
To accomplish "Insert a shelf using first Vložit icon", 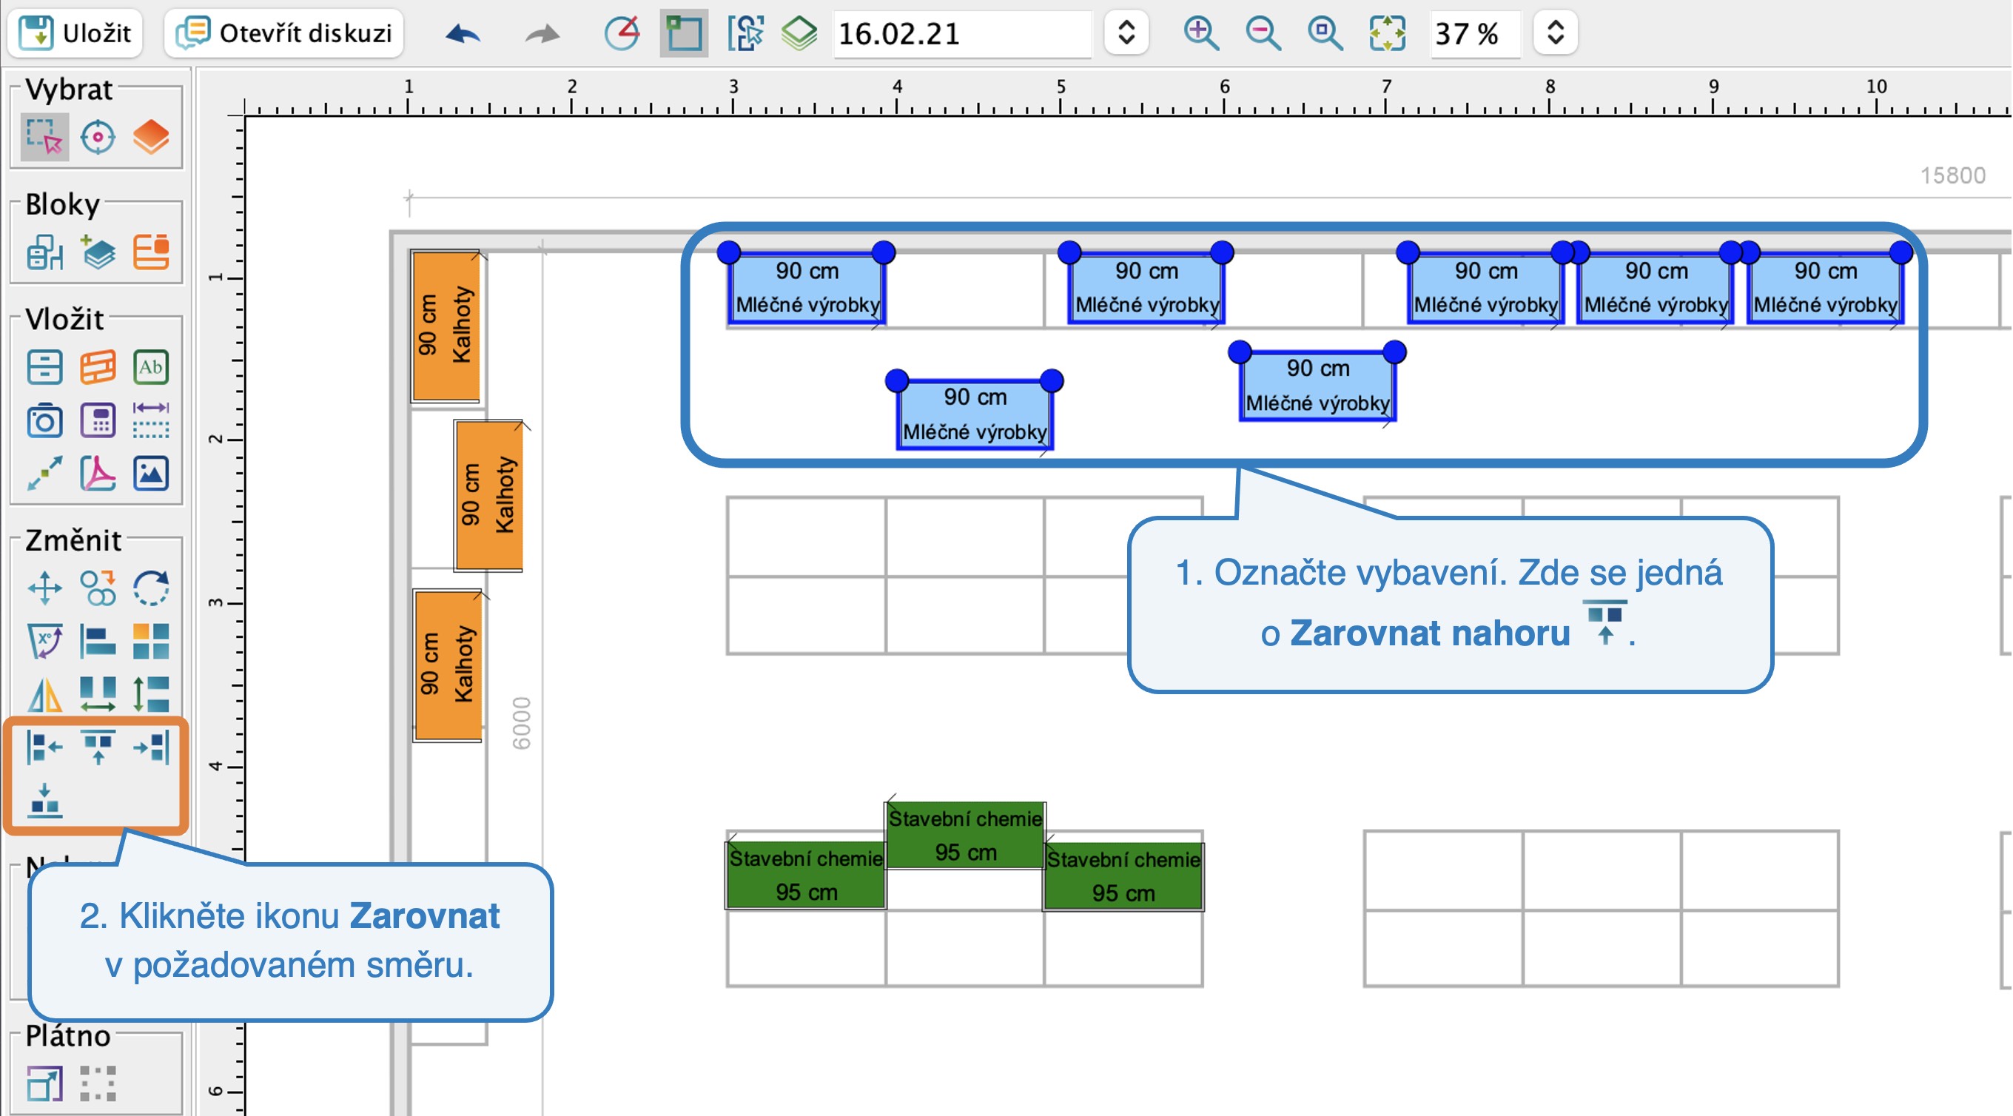I will coord(44,366).
